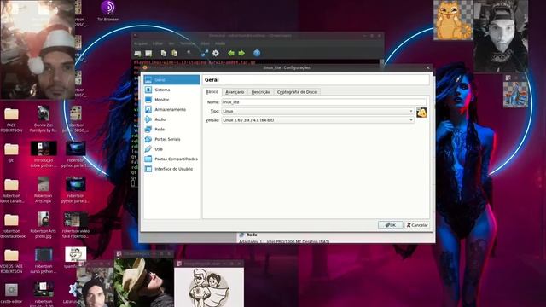The image size is (546, 307).
Task: Open robertson curso python desktop file
Action: pos(44,261)
